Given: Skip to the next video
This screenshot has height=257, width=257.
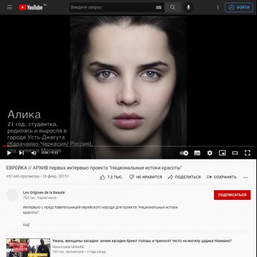Looking at the screenshot, I should click(x=21, y=153).
